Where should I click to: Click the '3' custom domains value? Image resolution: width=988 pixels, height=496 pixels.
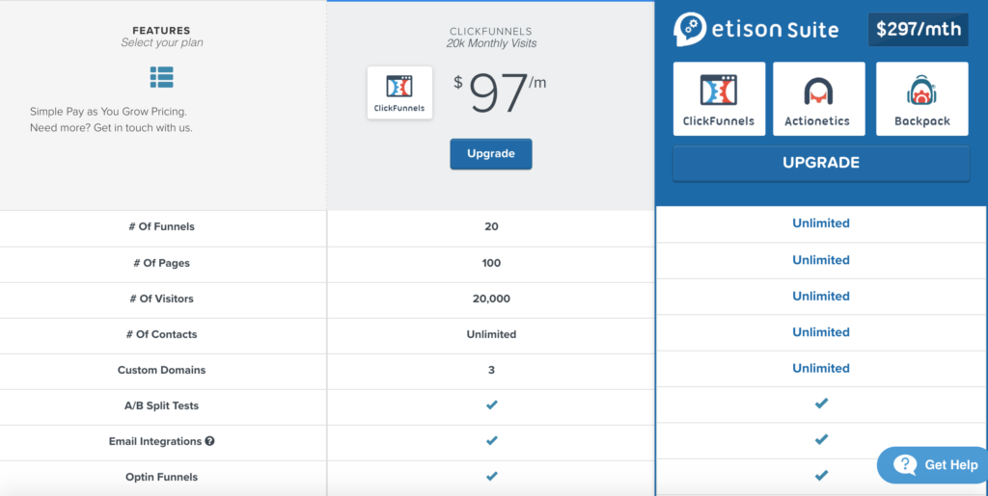491,370
